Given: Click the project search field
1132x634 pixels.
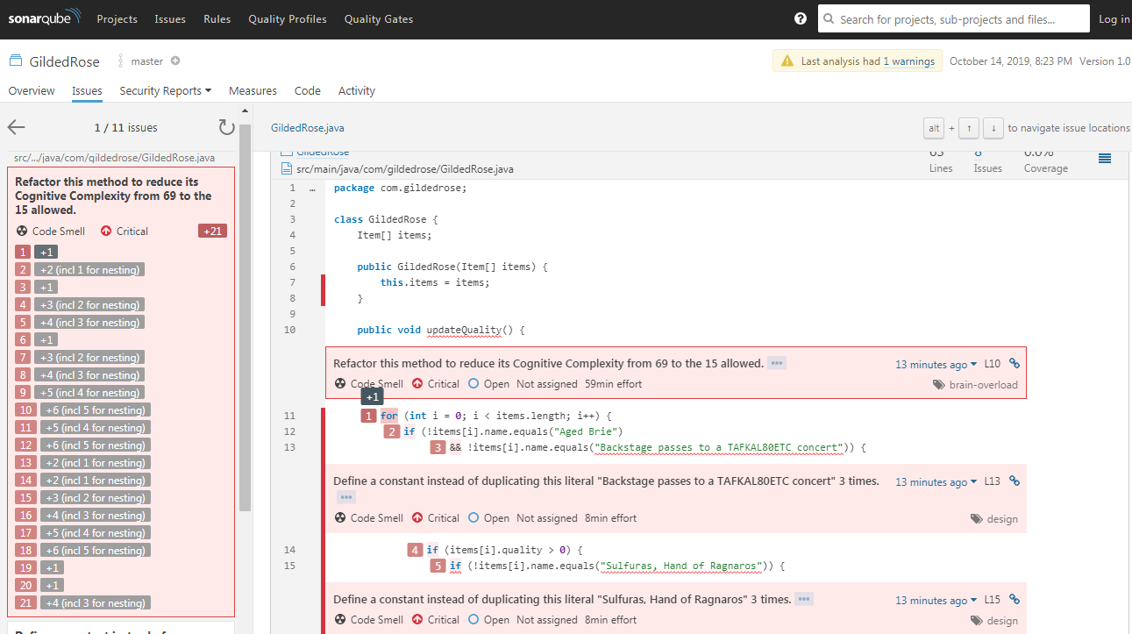Looking at the screenshot, I should pos(953,18).
